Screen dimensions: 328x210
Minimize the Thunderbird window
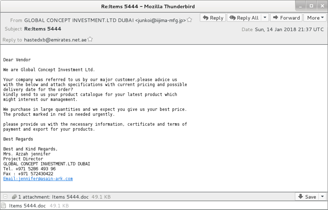point(301,6)
